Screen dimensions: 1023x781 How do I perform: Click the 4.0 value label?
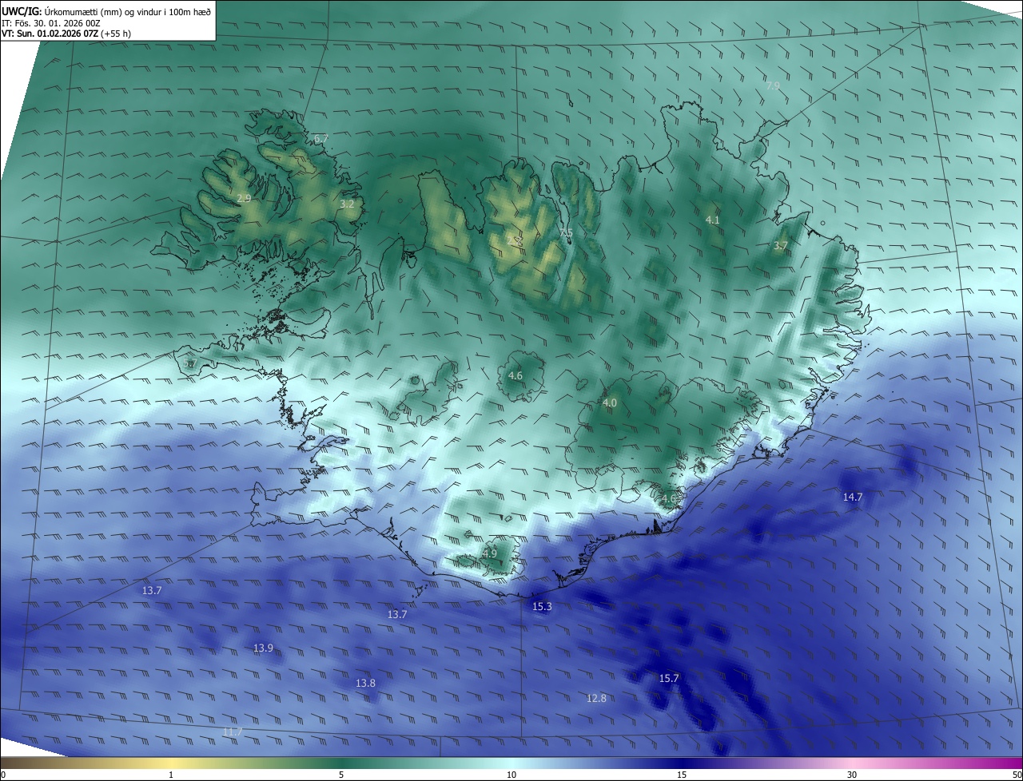point(610,403)
